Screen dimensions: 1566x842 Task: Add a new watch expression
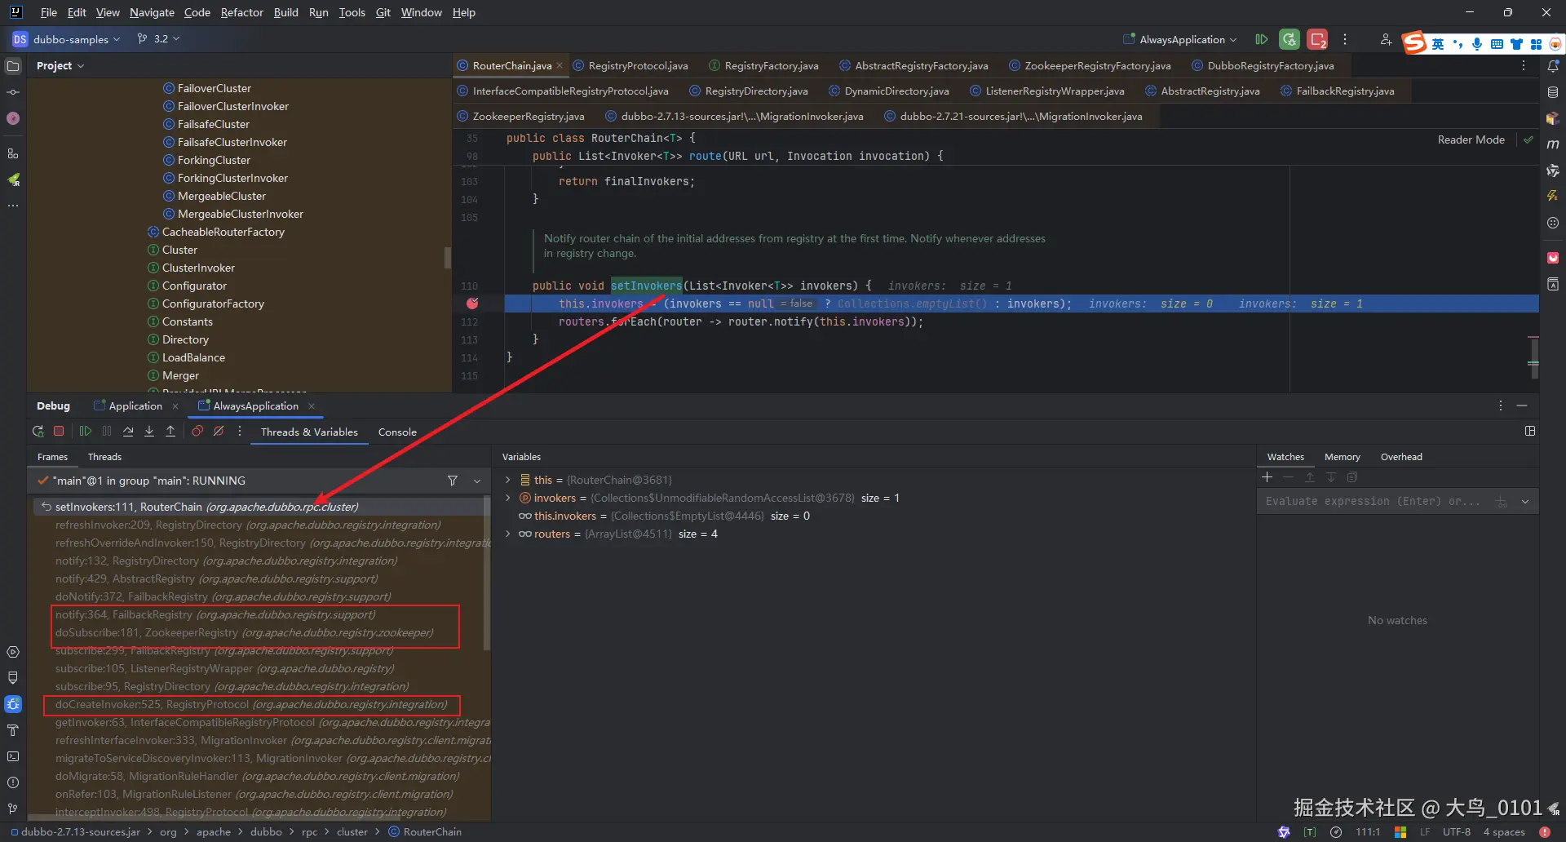(x=1267, y=477)
